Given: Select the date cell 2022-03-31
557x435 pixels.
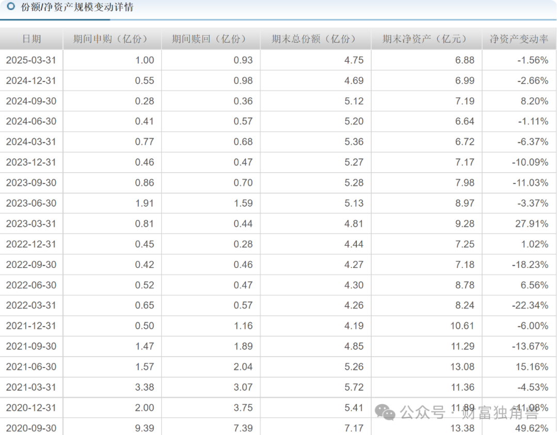Looking at the screenshot, I should pyautogui.click(x=31, y=306).
